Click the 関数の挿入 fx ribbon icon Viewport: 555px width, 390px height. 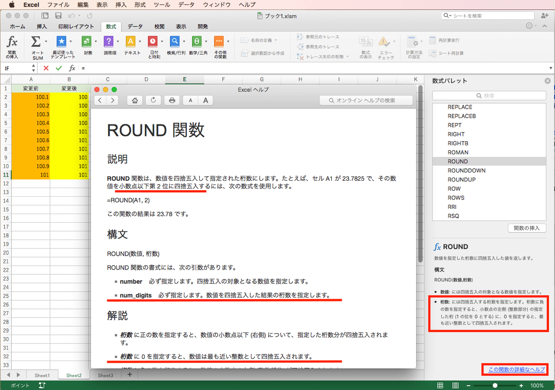13,42
